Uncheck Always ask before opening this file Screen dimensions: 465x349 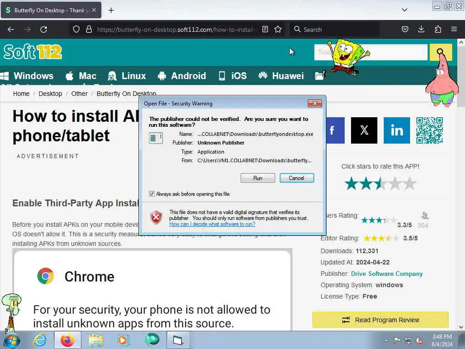[152, 194]
